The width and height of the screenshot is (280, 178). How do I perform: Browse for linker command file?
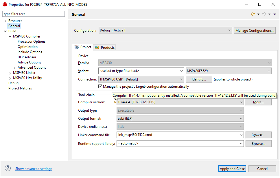pos(259,135)
